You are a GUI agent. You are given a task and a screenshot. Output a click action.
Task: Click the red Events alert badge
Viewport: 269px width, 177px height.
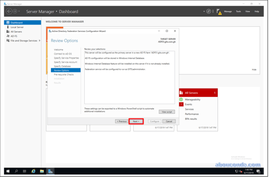[181, 104]
